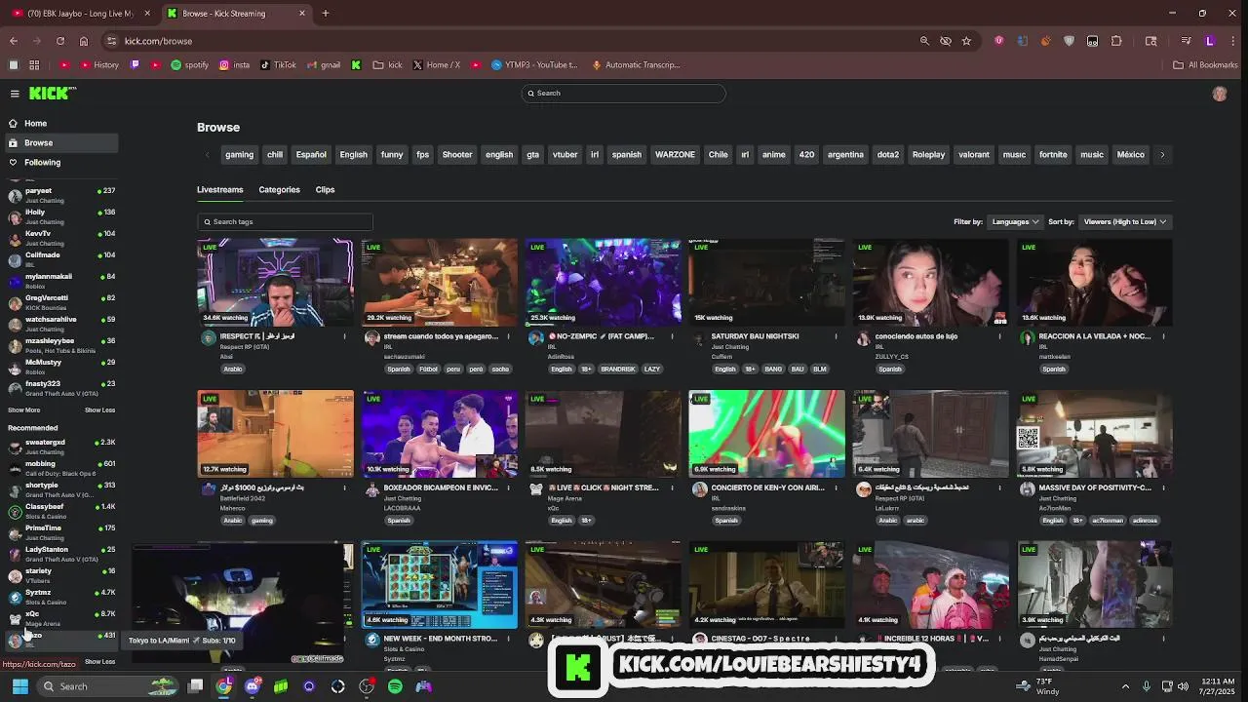
Task: Open Chrome three-dot menu
Action: click(1232, 41)
